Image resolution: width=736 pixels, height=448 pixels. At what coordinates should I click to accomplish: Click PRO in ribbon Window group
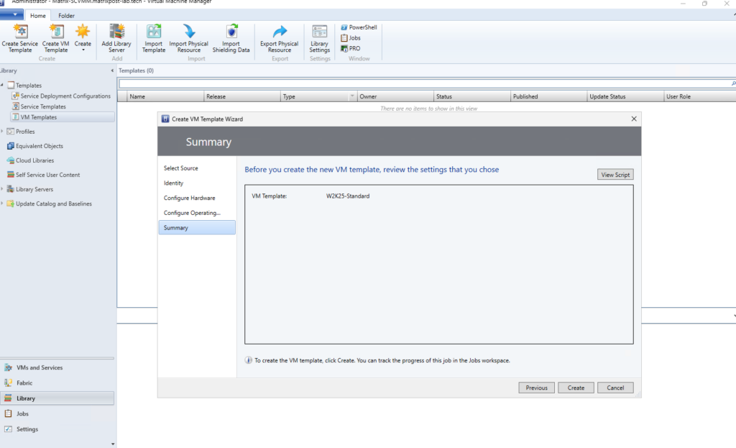[x=351, y=48]
